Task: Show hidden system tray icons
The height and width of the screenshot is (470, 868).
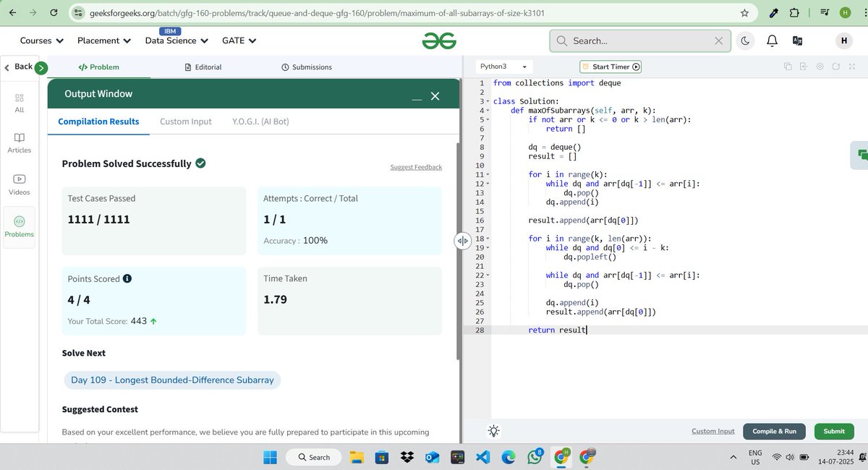Action: click(x=733, y=457)
